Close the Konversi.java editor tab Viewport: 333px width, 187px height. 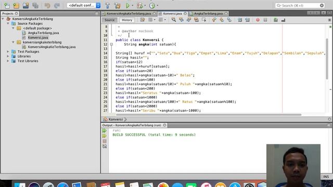185,14
